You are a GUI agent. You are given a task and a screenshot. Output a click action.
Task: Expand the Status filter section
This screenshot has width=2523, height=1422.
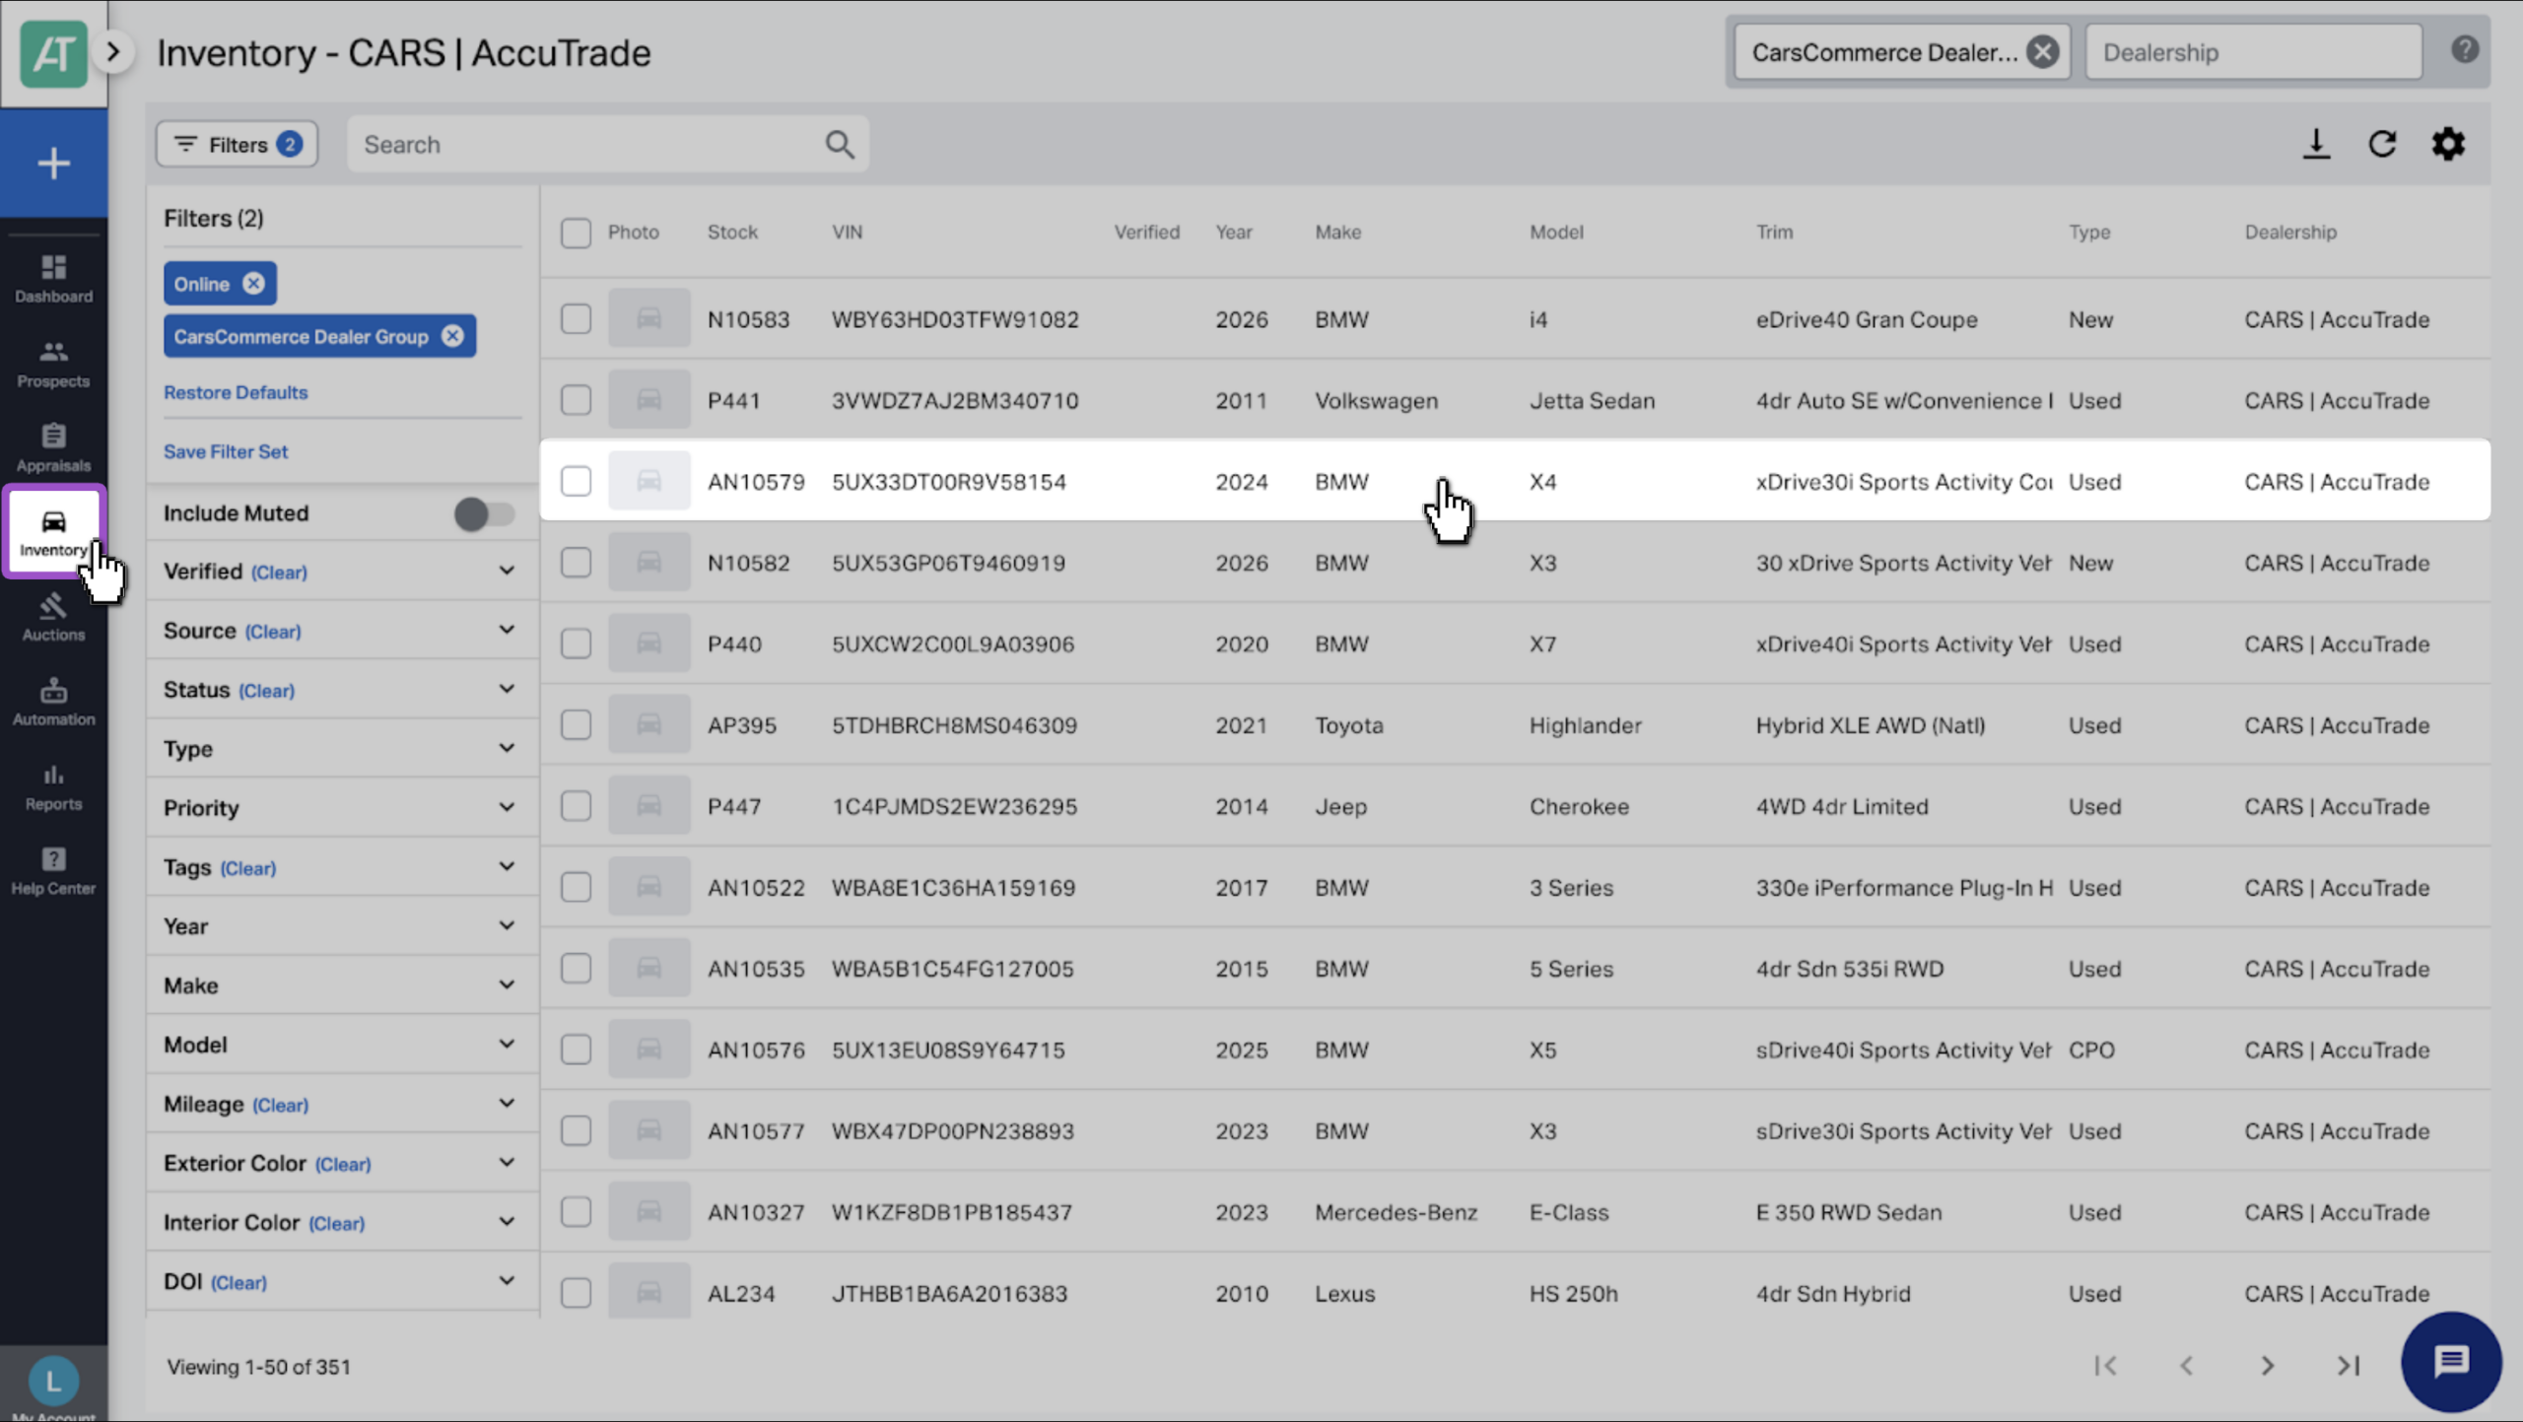507,689
